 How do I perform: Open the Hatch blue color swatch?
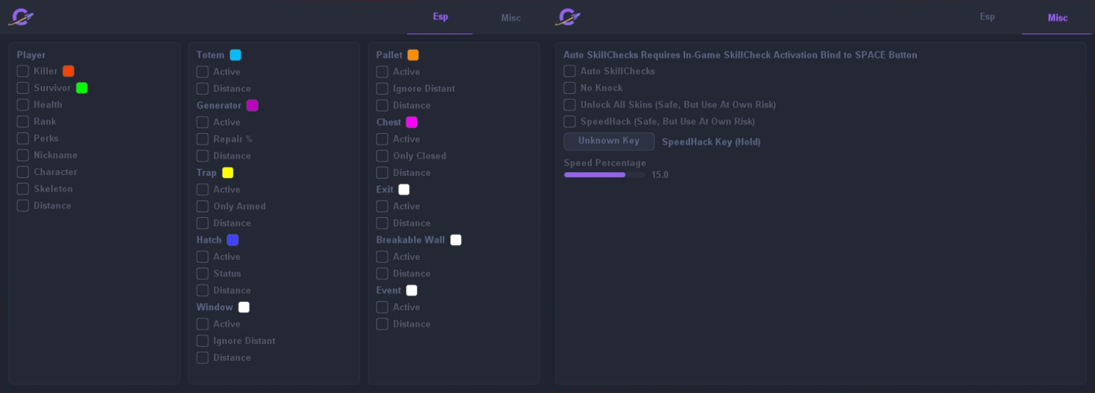click(x=232, y=240)
